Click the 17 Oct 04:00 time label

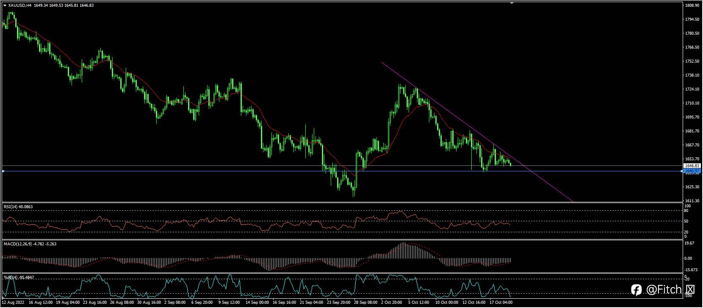pyautogui.click(x=501, y=303)
